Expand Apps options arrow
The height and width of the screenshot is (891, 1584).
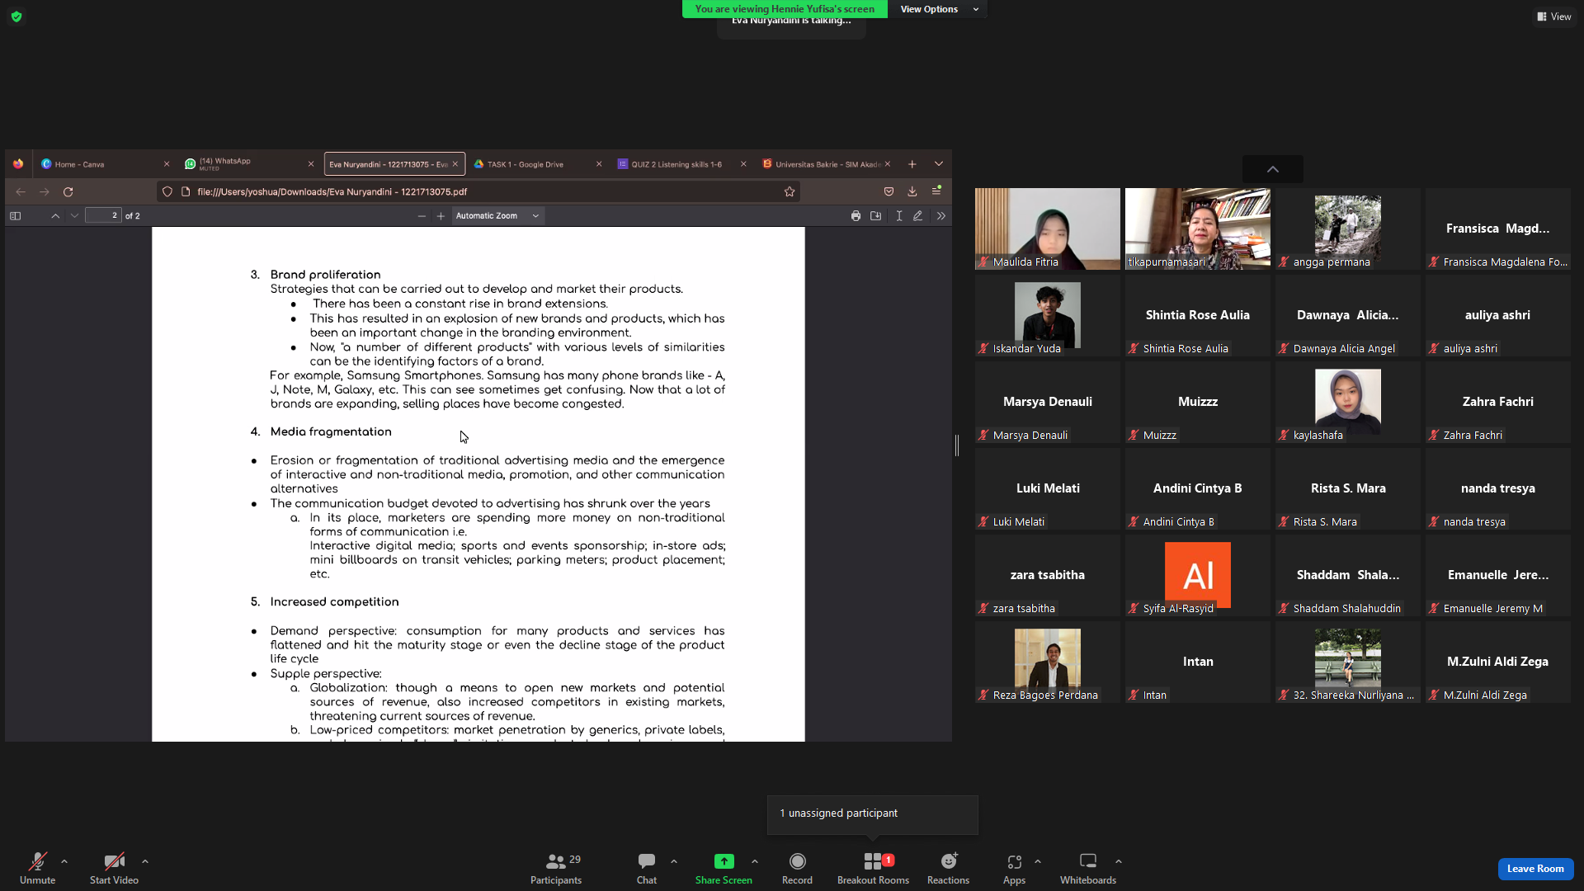pyautogui.click(x=1038, y=861)
